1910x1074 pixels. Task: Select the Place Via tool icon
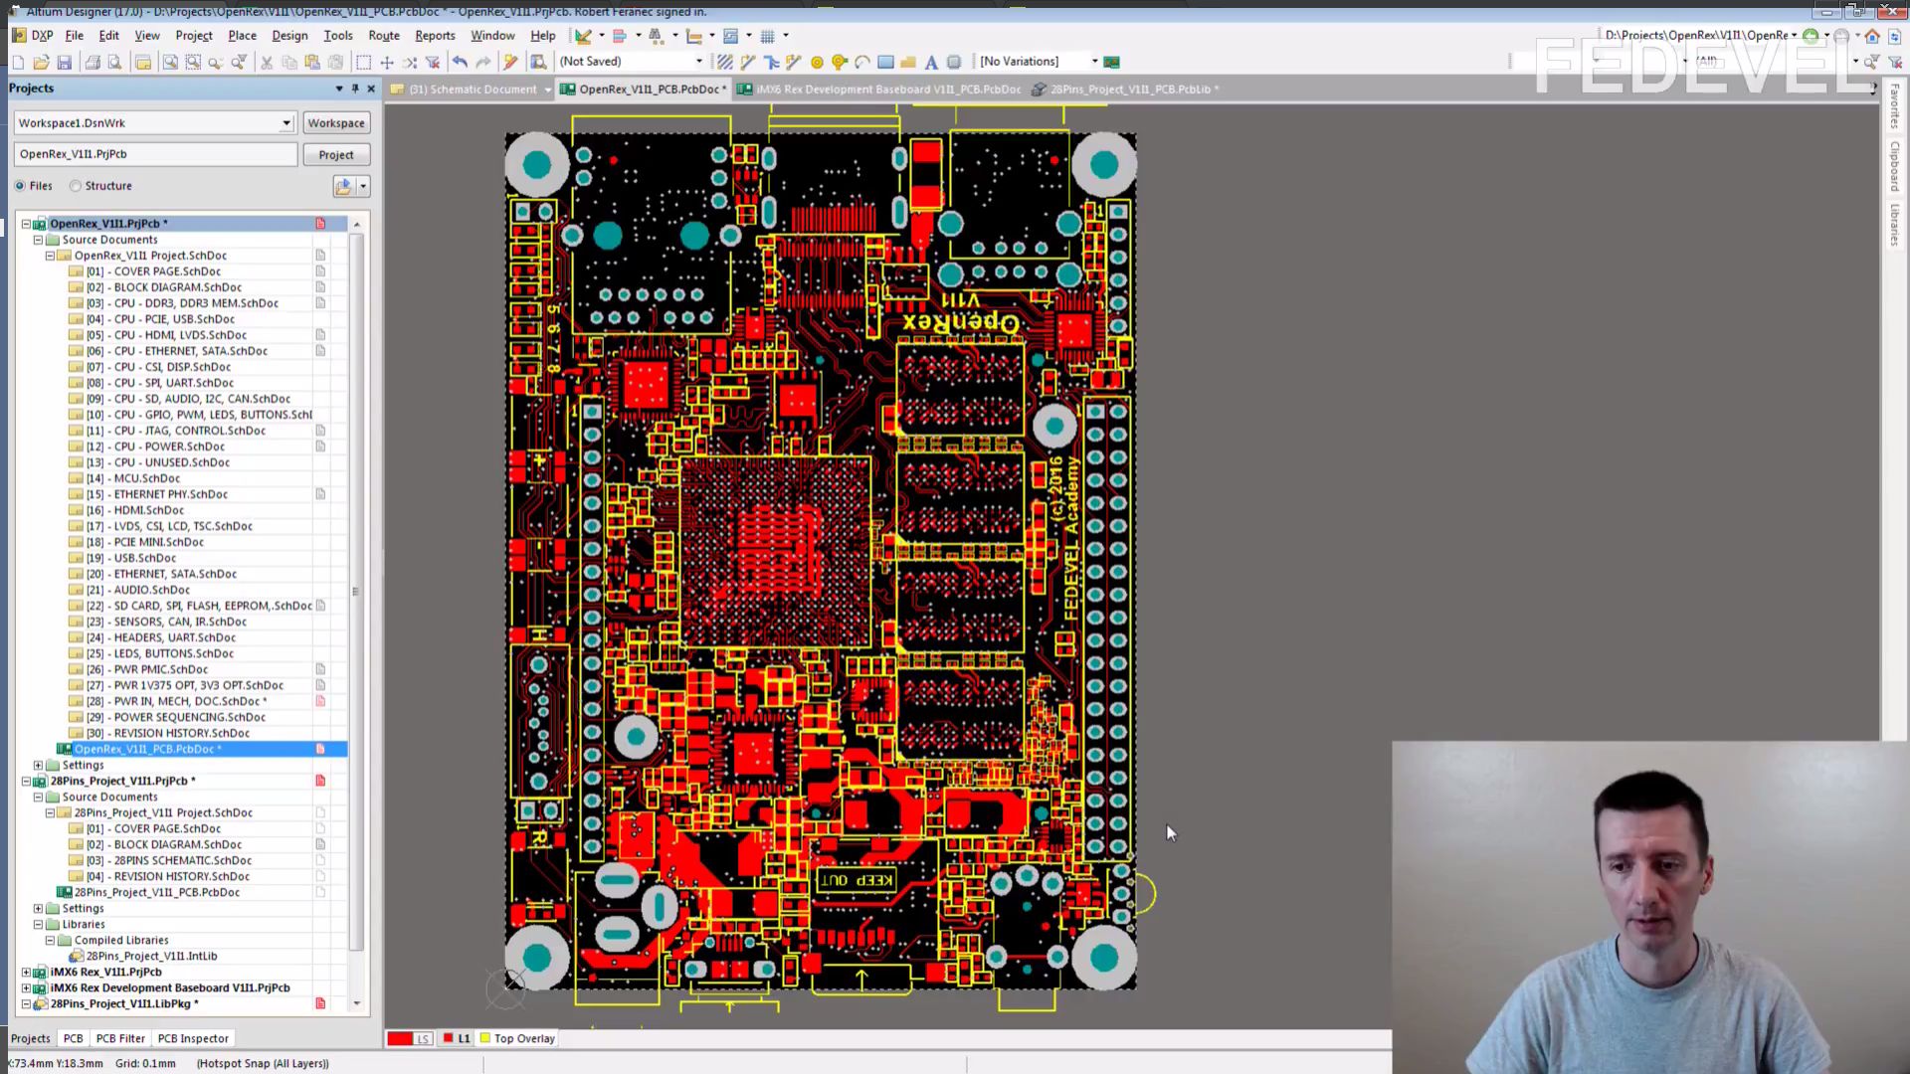(x=840, y=62)
